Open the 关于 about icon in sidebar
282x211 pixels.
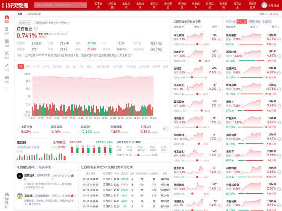[7, 202]
